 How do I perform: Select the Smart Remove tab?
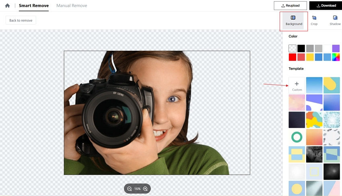pos(34,6)
